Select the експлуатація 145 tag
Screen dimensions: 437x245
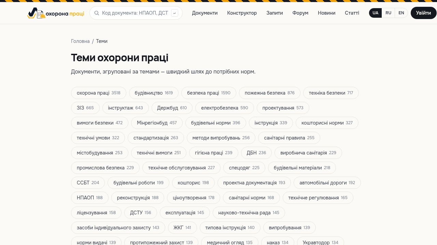(185, 213)
